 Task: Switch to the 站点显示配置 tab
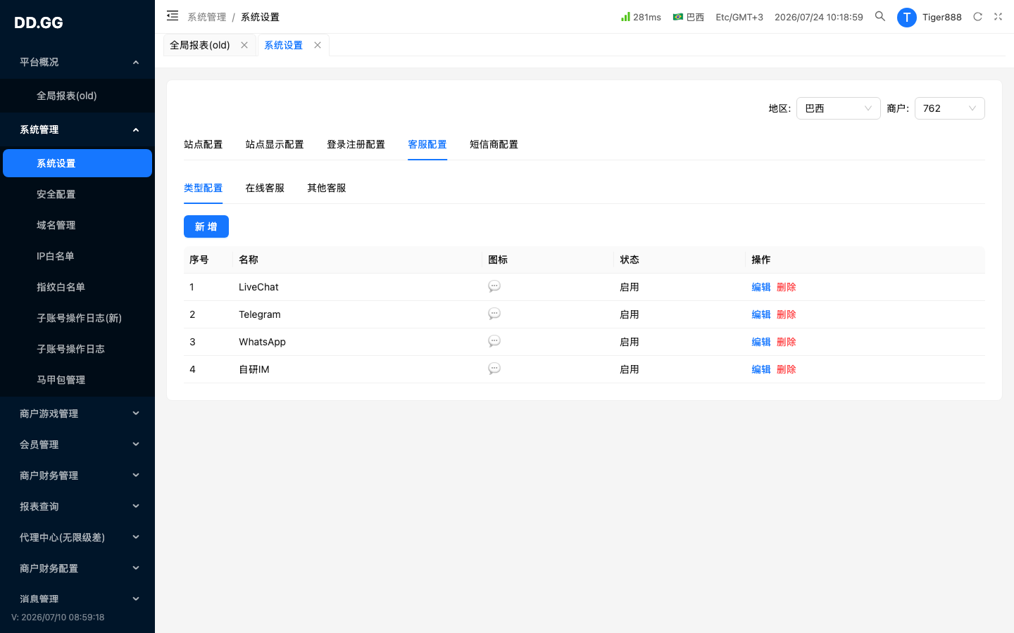pyautogui.click(x=275, y=144)
